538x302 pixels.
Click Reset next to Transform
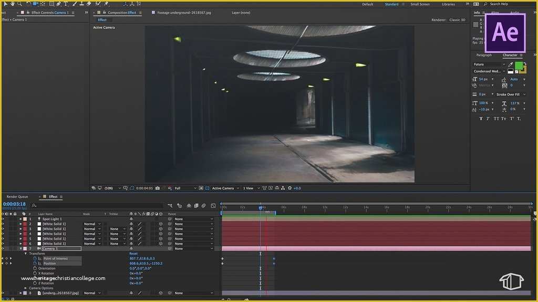(x=133, y=254)
